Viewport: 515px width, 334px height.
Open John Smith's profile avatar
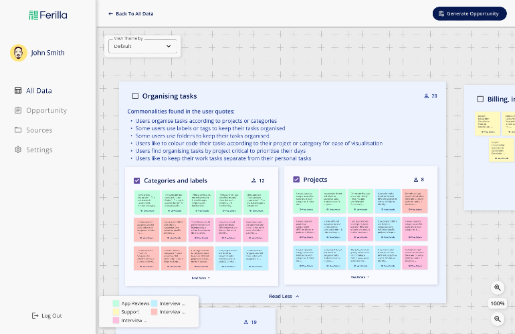19,53
